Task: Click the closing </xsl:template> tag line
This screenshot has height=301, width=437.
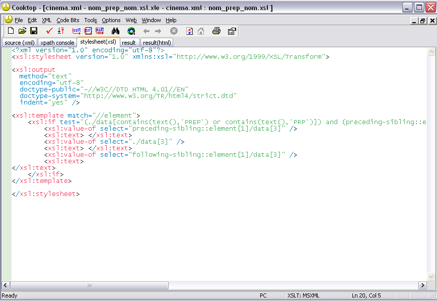Action: pyautogui.click(x=42, y=181)
